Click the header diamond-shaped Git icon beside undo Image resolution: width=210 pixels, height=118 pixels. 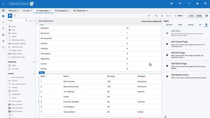coord(172,4)
